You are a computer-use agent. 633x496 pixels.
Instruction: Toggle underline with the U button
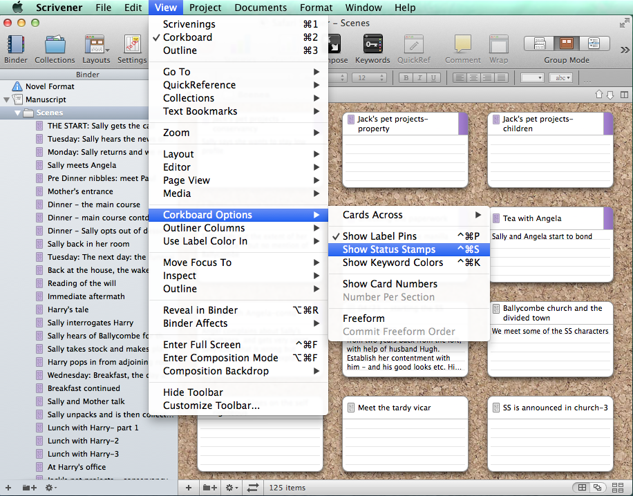coord(433,78)
